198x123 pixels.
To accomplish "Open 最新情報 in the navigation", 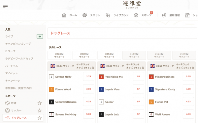I will [175, 15].
